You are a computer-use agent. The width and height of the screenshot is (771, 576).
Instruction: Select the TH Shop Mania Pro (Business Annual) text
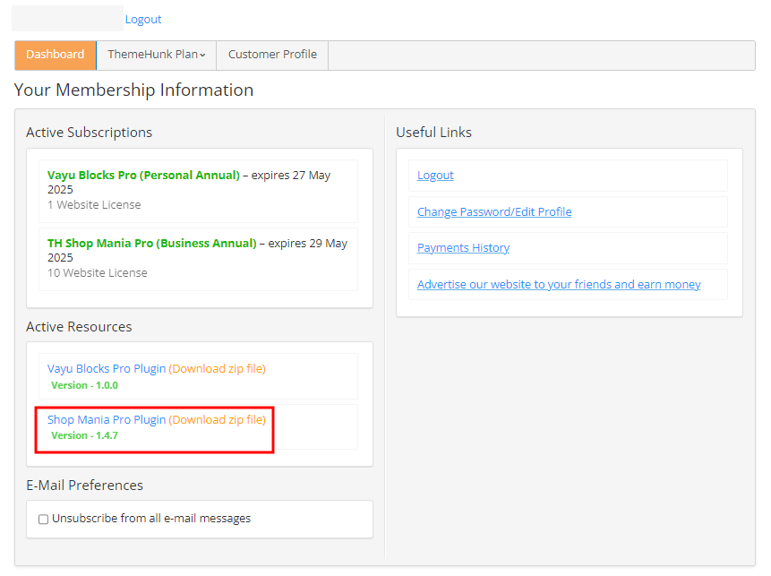click(x=152, y=243)
